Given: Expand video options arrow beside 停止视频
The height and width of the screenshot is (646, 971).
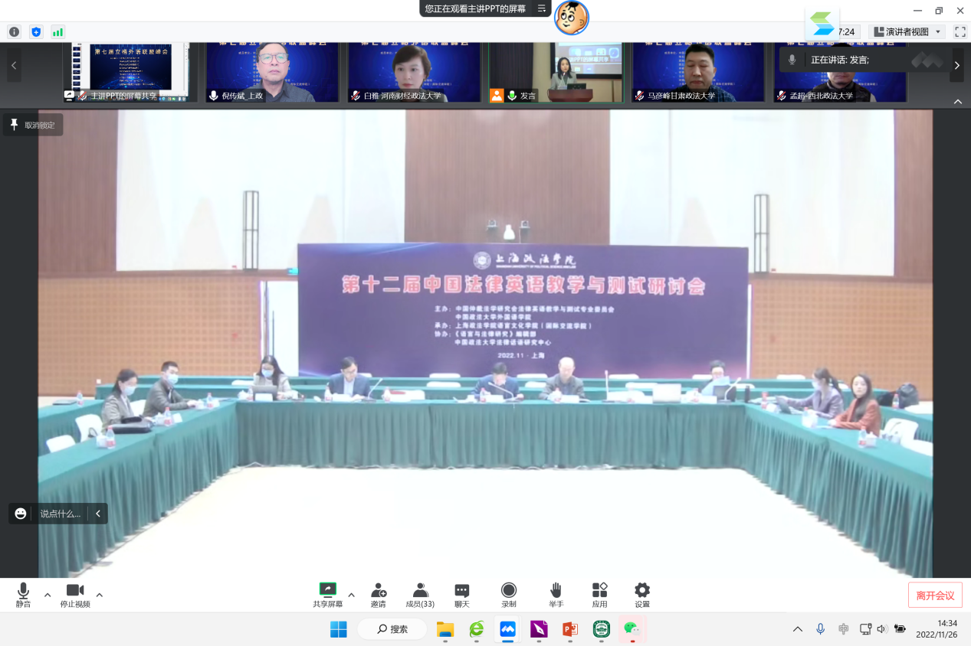Looking at the screenshot, I should coord(99,595).
